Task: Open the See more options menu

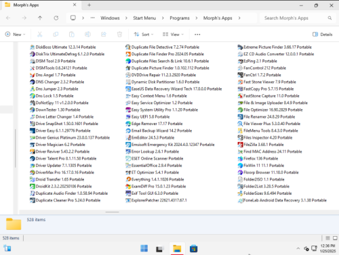Action: point(197,34)
